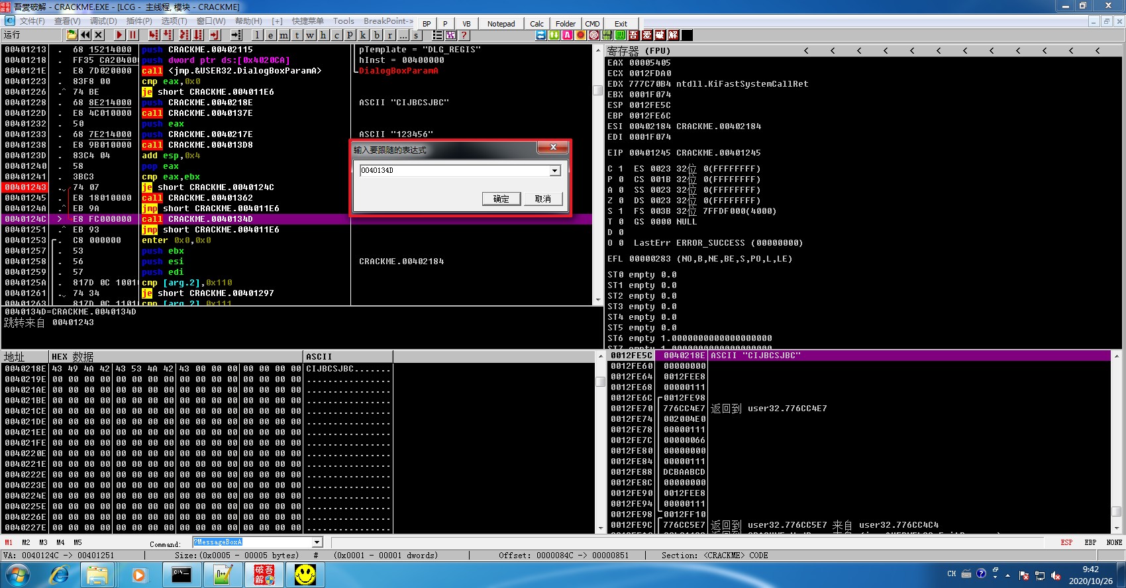Open the 调试(D) menu
The width and height of the screenshot is (1126, 588).
tap(103, 21)
